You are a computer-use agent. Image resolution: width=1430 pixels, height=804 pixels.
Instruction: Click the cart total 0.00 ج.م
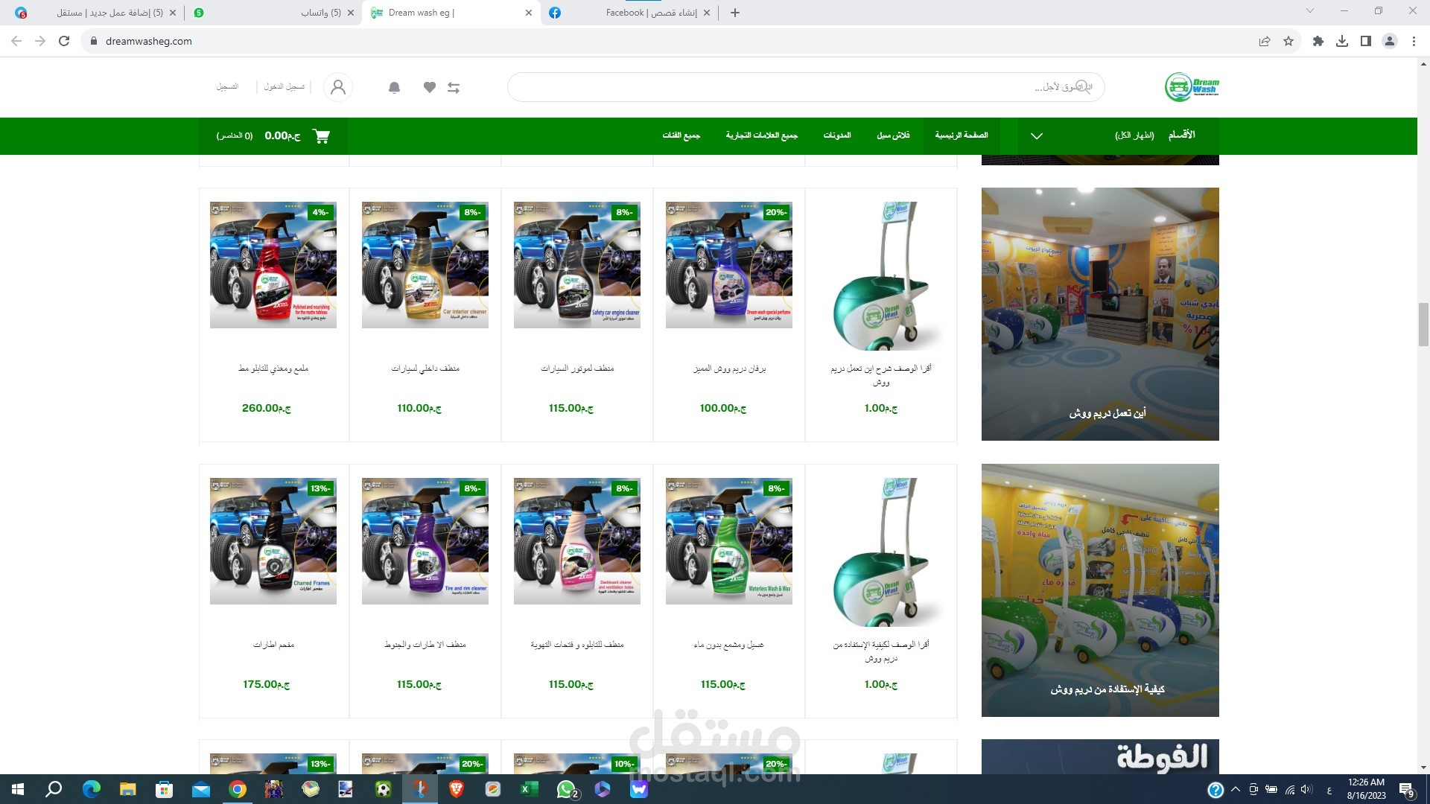coord(282,136)
